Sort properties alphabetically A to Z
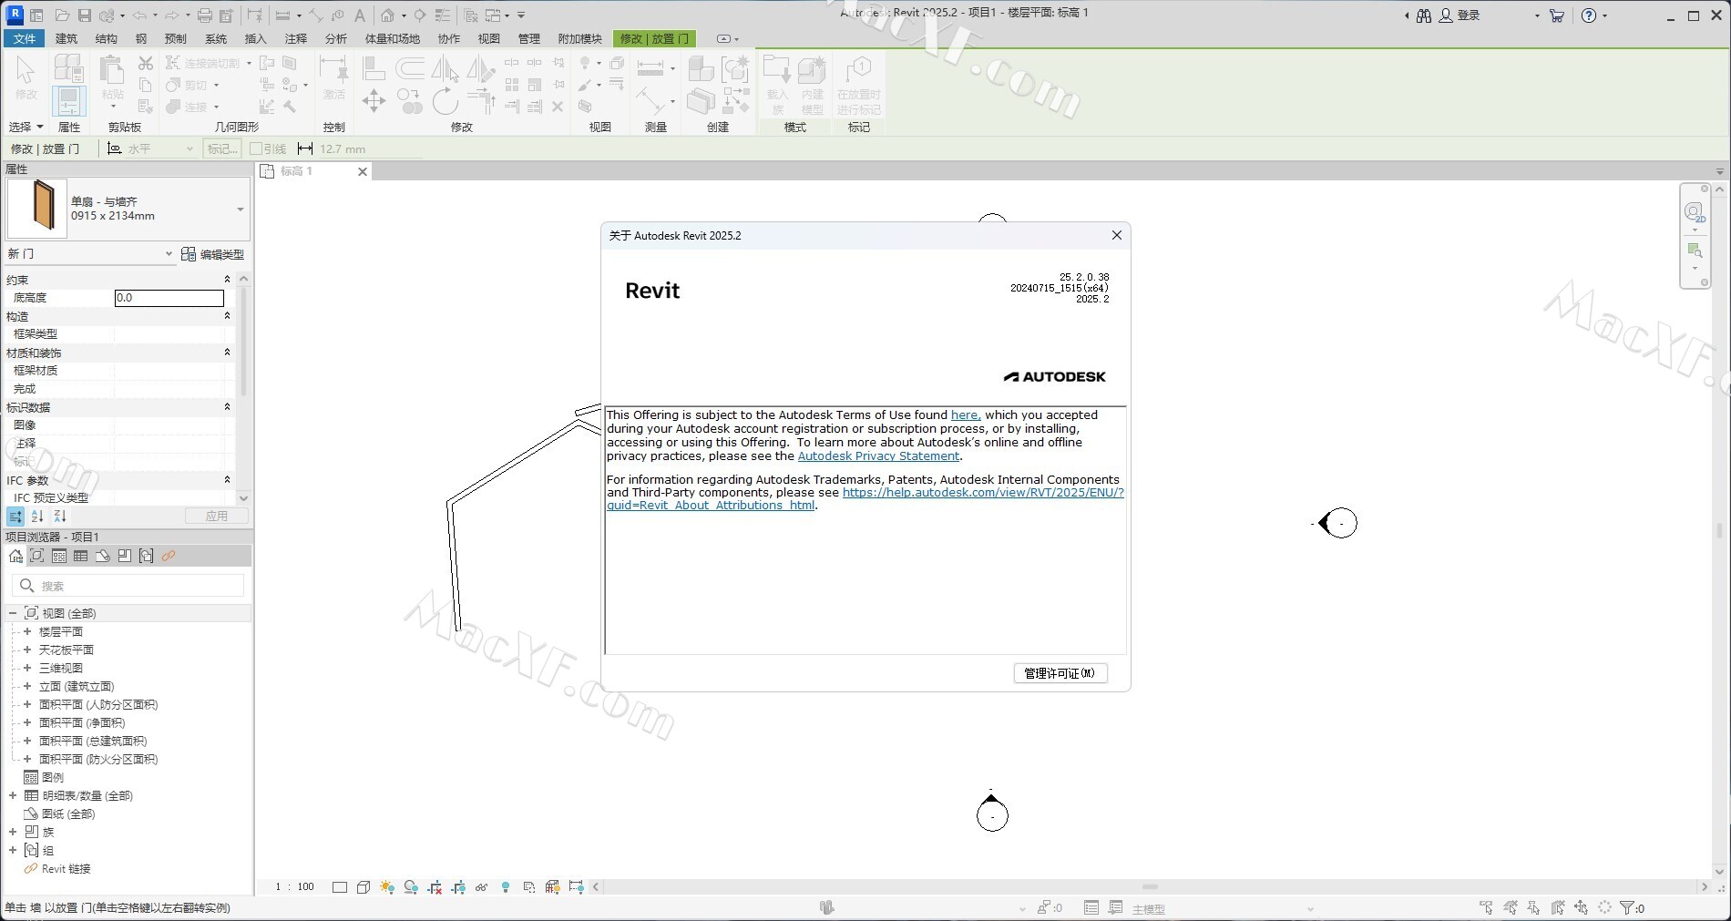This screenshot has height=921, width=1731. pyautogui.click(x=37, y=517)
